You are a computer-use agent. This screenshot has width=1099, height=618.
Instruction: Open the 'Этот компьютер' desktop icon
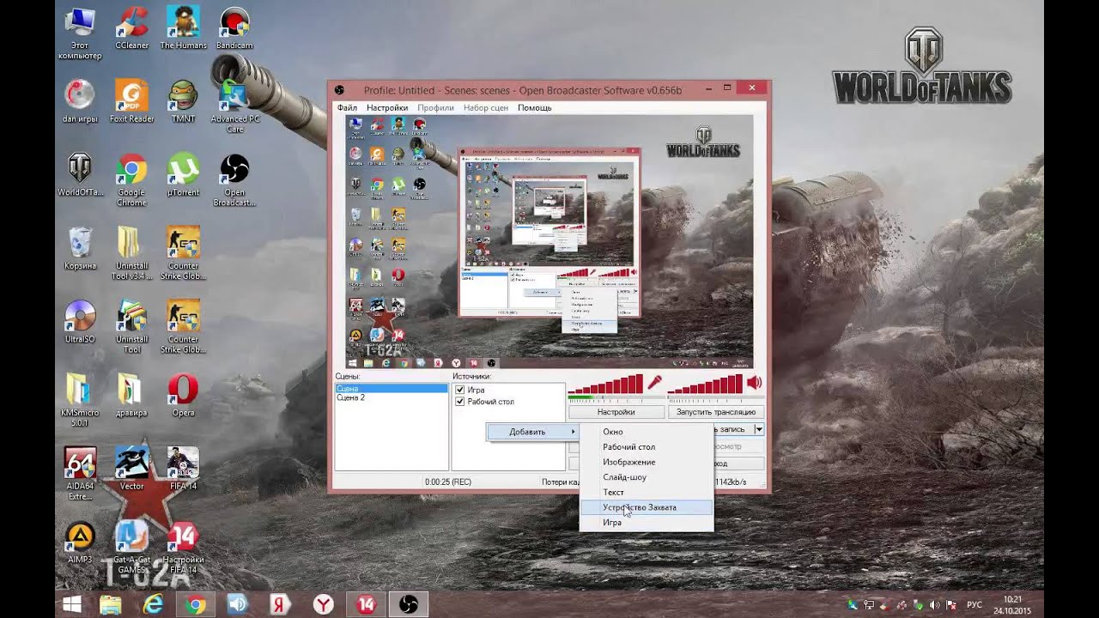(x=80, y=33)
